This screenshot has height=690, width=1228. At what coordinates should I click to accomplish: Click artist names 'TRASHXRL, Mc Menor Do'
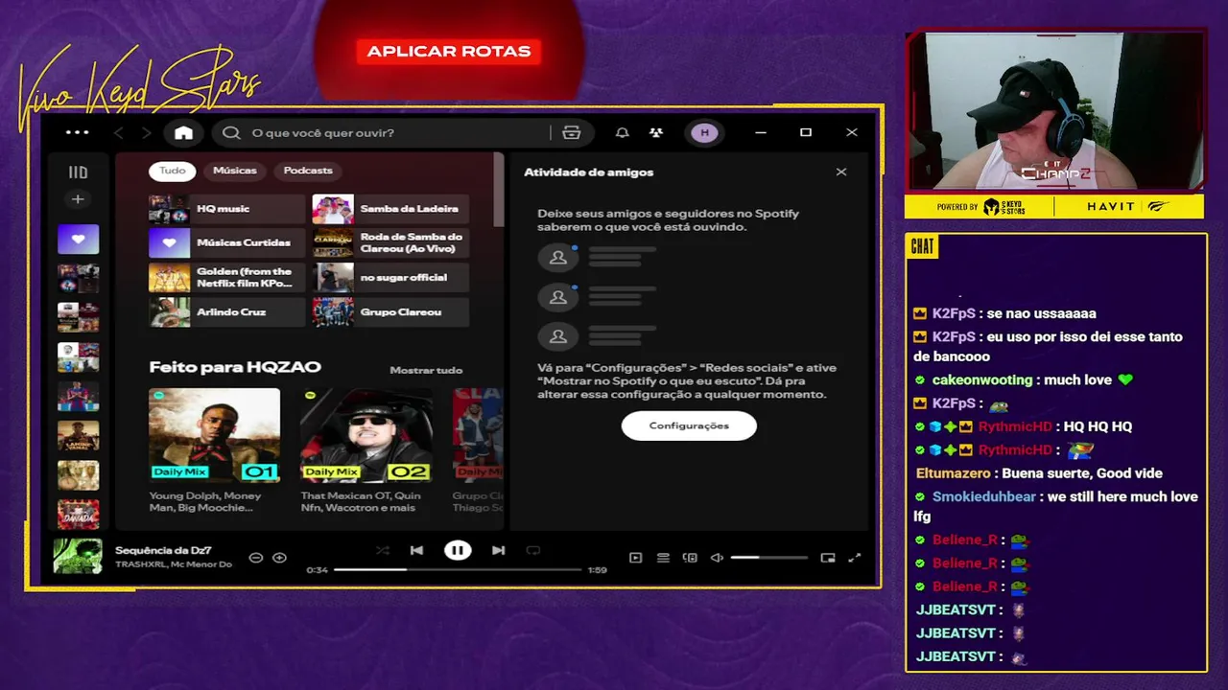[x=174, y=564]
